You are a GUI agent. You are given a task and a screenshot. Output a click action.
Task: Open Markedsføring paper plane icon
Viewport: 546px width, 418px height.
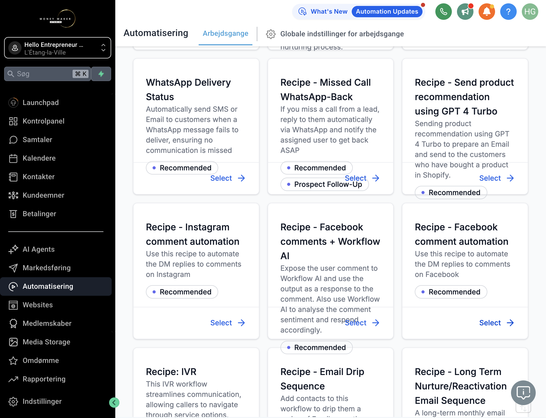(13, 268)
